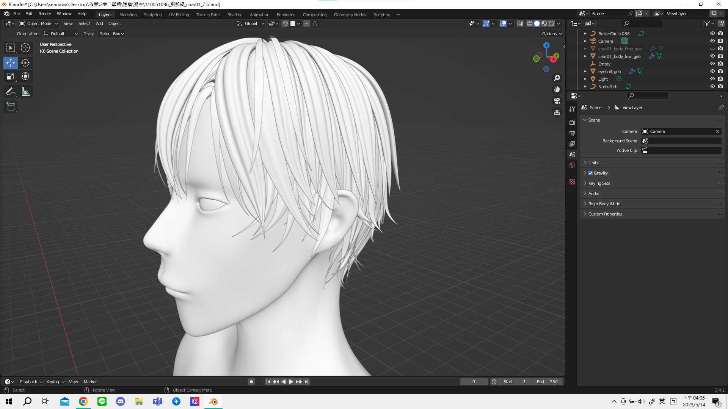This screenshot has width=728, height=409.
Task: Toggle X-Ray mode in viewport header
Action: click(520, 23)
